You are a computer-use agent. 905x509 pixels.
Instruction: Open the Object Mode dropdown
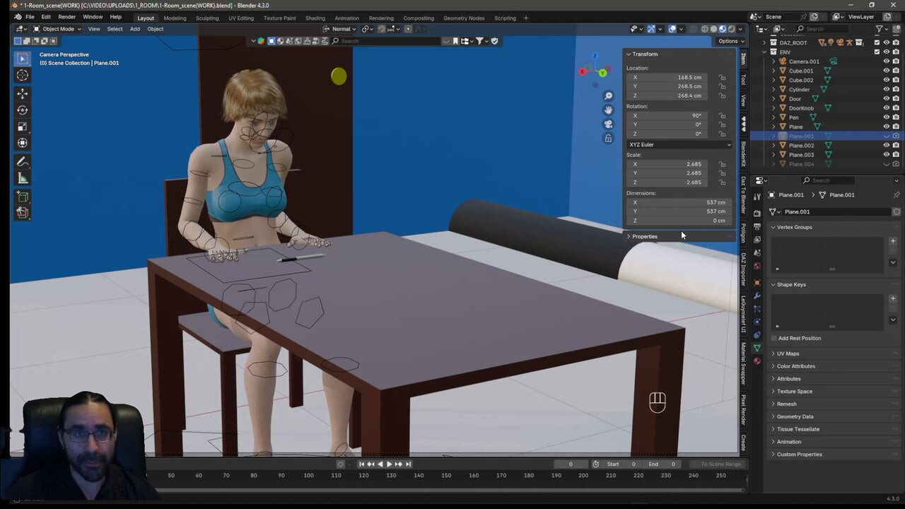point(57,29)
